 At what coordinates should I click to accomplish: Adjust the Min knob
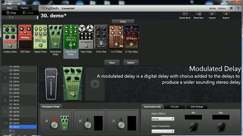pyautogui.click(x=193, y=127)
